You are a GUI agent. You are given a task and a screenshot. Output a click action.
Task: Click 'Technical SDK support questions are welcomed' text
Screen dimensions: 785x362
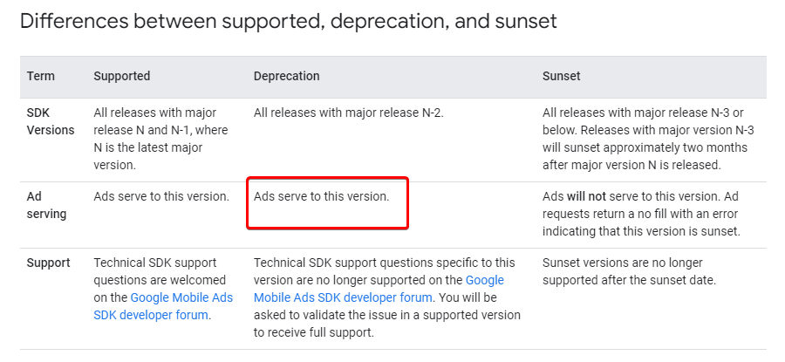pyautogui.click(x=160, y=271)
